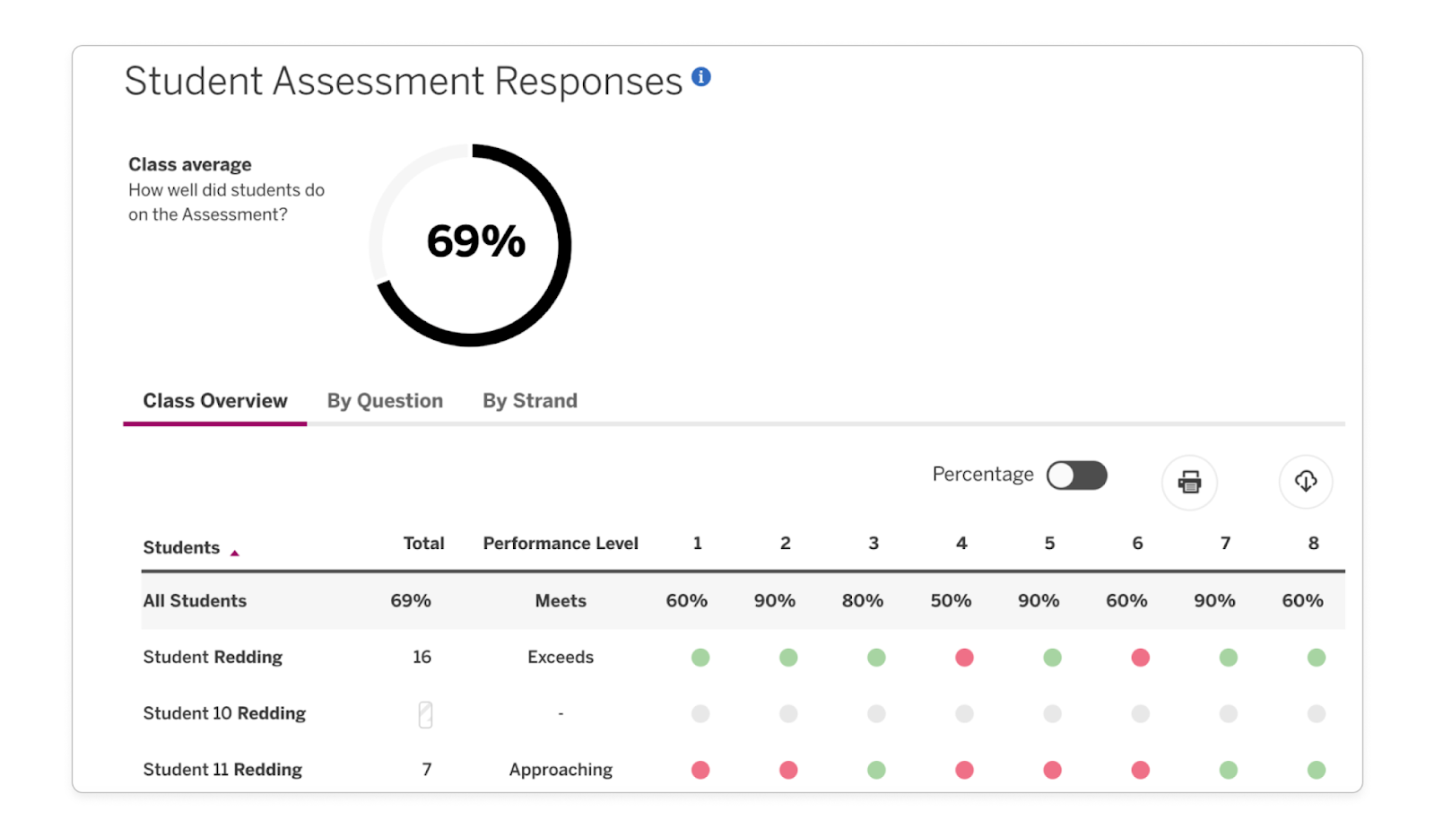Open Student 11 Redding's details
The width and height of the screenshot is (1435, 838).
[x=222, y=769]
